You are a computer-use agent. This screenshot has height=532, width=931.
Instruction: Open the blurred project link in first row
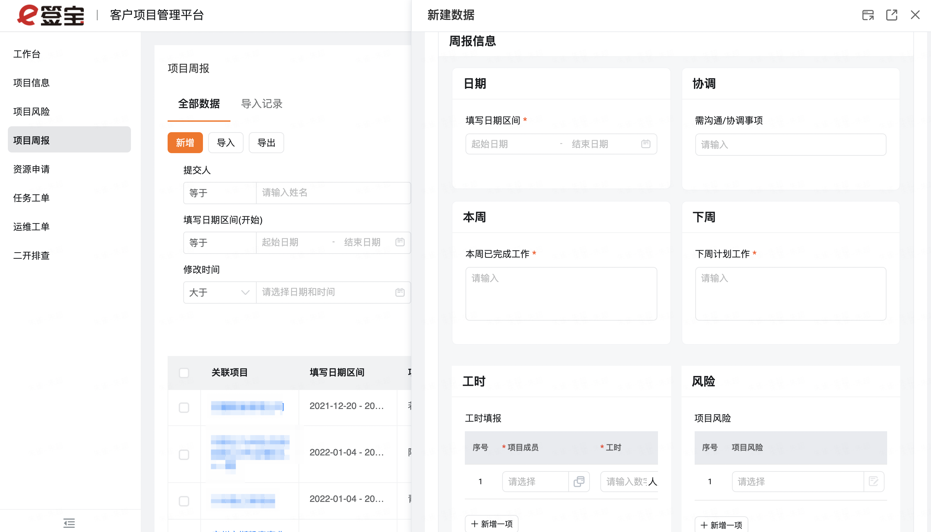[x=247, y=407]
